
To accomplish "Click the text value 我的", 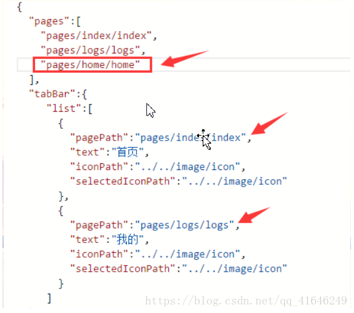I will [127, 239].
